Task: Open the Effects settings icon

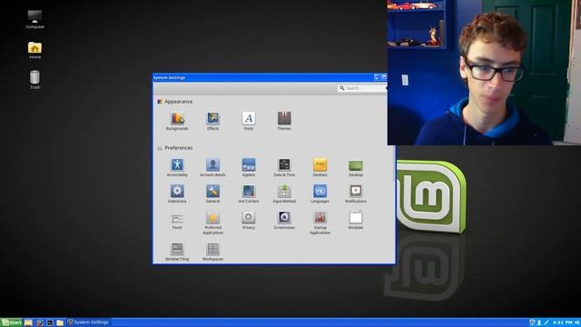Action: coord(212,121)
